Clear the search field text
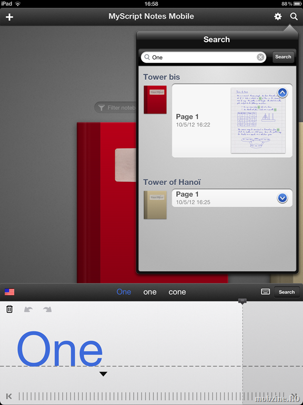The height and width of the screenshot is (405, 303). pos(260,57)
